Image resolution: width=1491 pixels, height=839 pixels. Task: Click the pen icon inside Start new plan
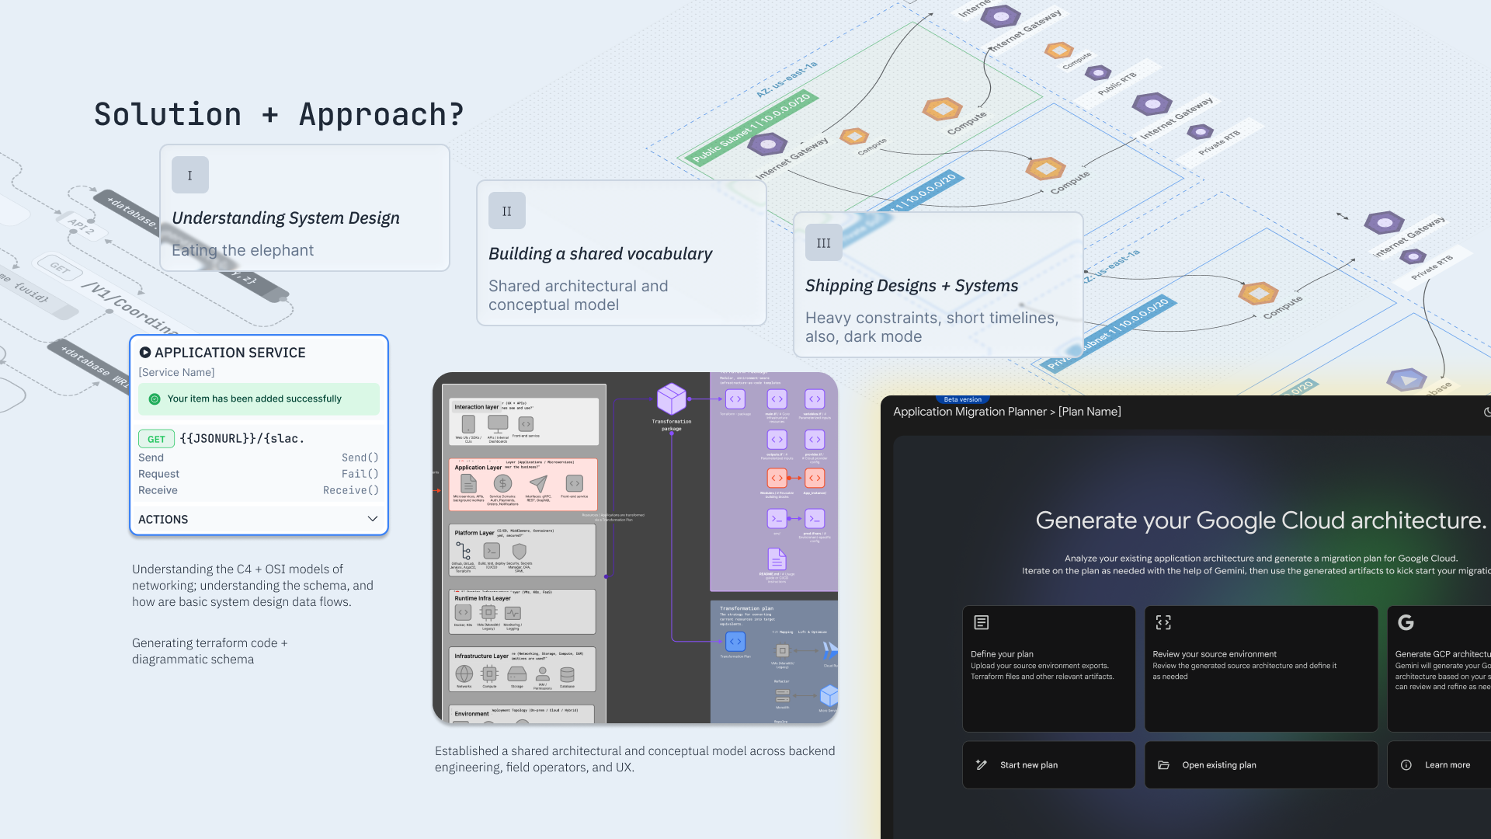point(982,764)
